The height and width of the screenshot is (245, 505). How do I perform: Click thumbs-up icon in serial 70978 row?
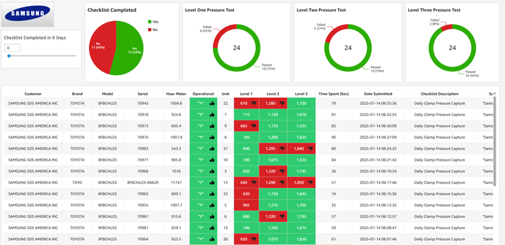[x=212, y=115]
